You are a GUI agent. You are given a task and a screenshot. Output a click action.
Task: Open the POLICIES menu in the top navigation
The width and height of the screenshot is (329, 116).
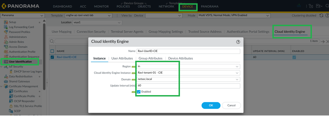123,6
